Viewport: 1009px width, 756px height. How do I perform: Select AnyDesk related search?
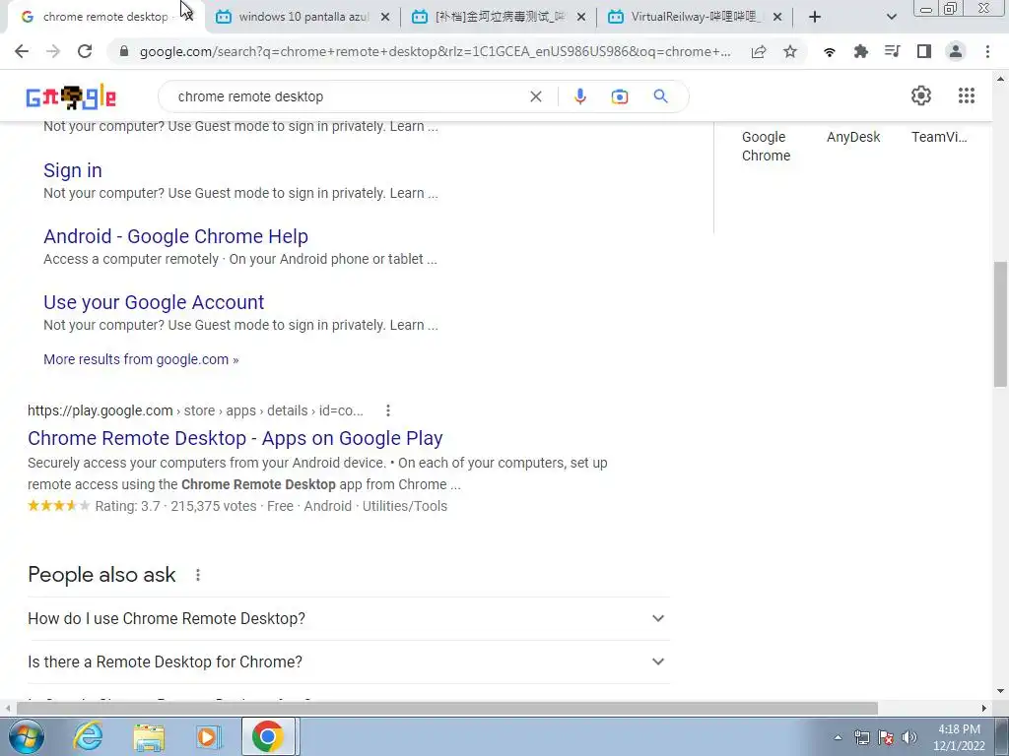coord(853,137)
